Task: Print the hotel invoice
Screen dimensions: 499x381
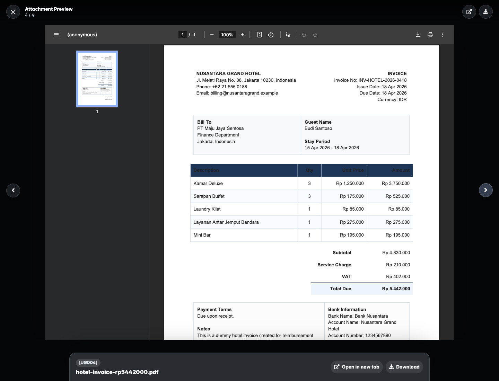Action: coord(430,35)
